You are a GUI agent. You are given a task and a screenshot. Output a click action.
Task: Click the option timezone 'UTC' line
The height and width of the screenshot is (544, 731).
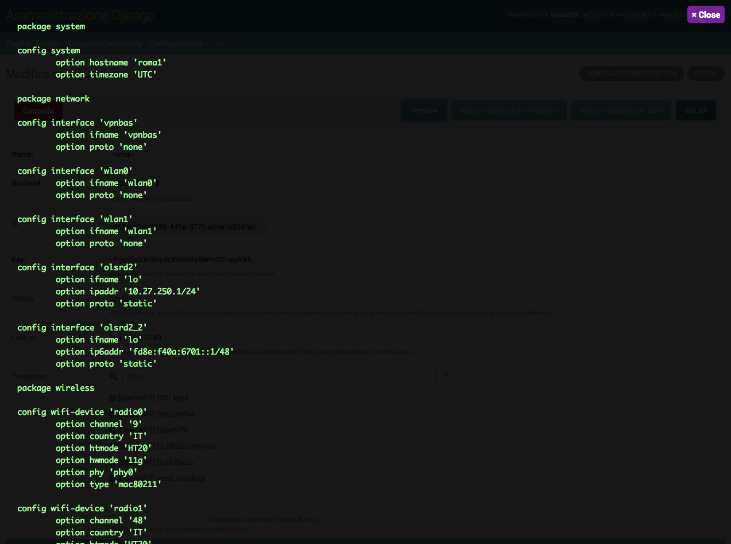coord(106,75)
